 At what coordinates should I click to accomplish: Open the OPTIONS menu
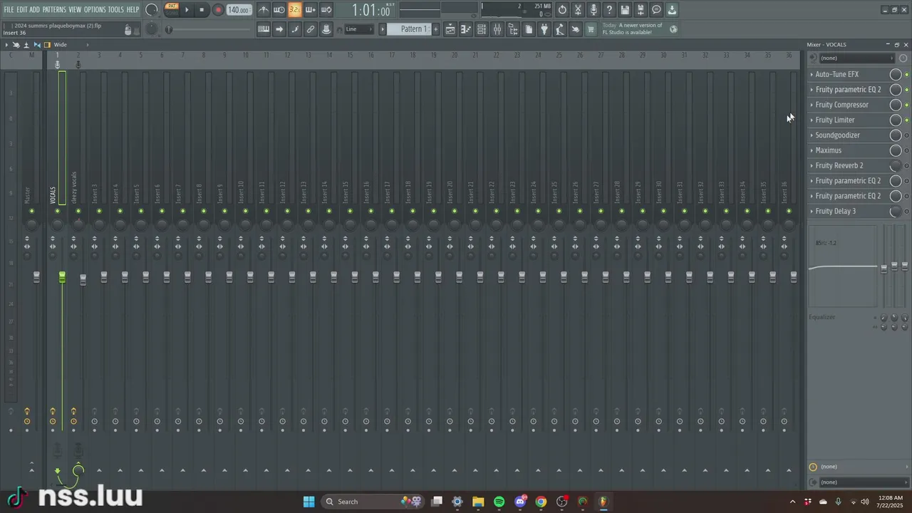coord(95,10)
